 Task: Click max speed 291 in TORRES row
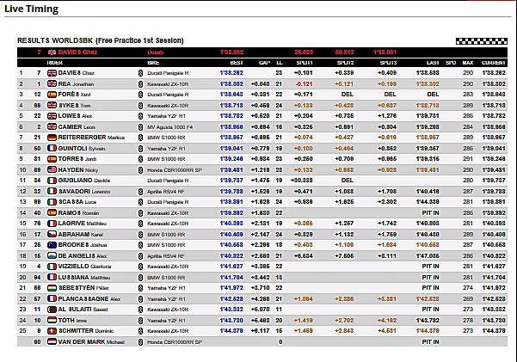(x=468, y=159)
